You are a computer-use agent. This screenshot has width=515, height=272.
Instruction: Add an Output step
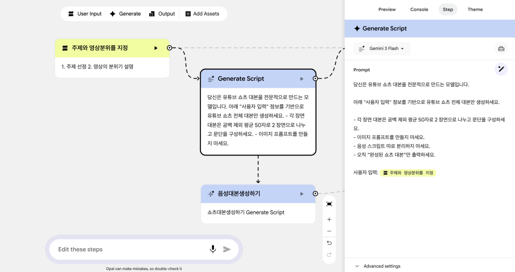coord(162,14)
